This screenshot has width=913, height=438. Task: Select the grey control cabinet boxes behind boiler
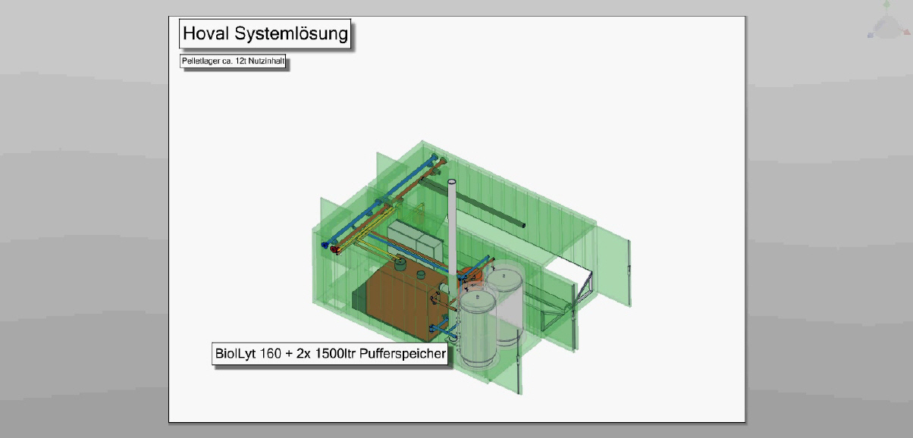[x=414, y=241]
